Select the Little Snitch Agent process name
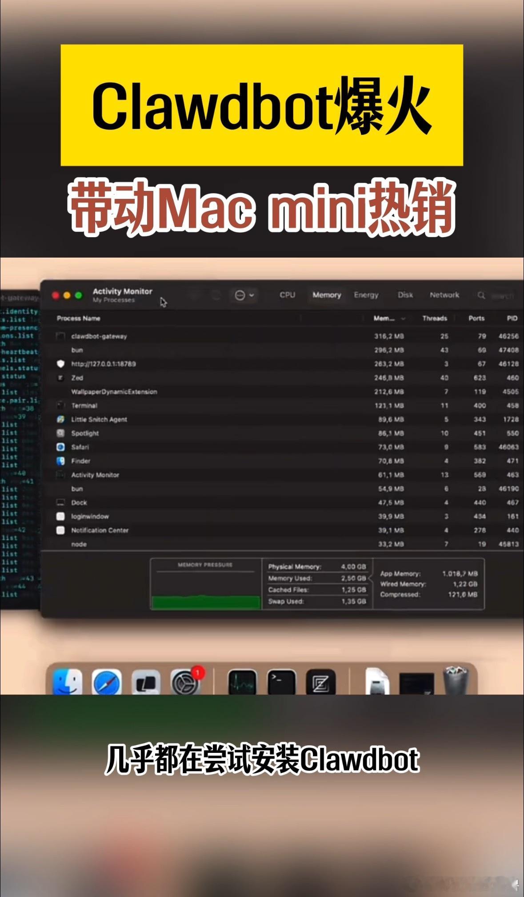Image resolution: width=524 pixels, height=897 pixels. coord(99,420)
